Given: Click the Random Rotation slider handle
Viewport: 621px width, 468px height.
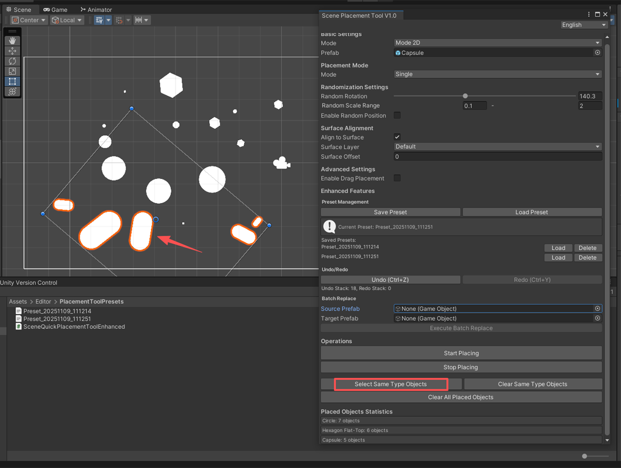Looking at the screenshot, I should point(465,96).
